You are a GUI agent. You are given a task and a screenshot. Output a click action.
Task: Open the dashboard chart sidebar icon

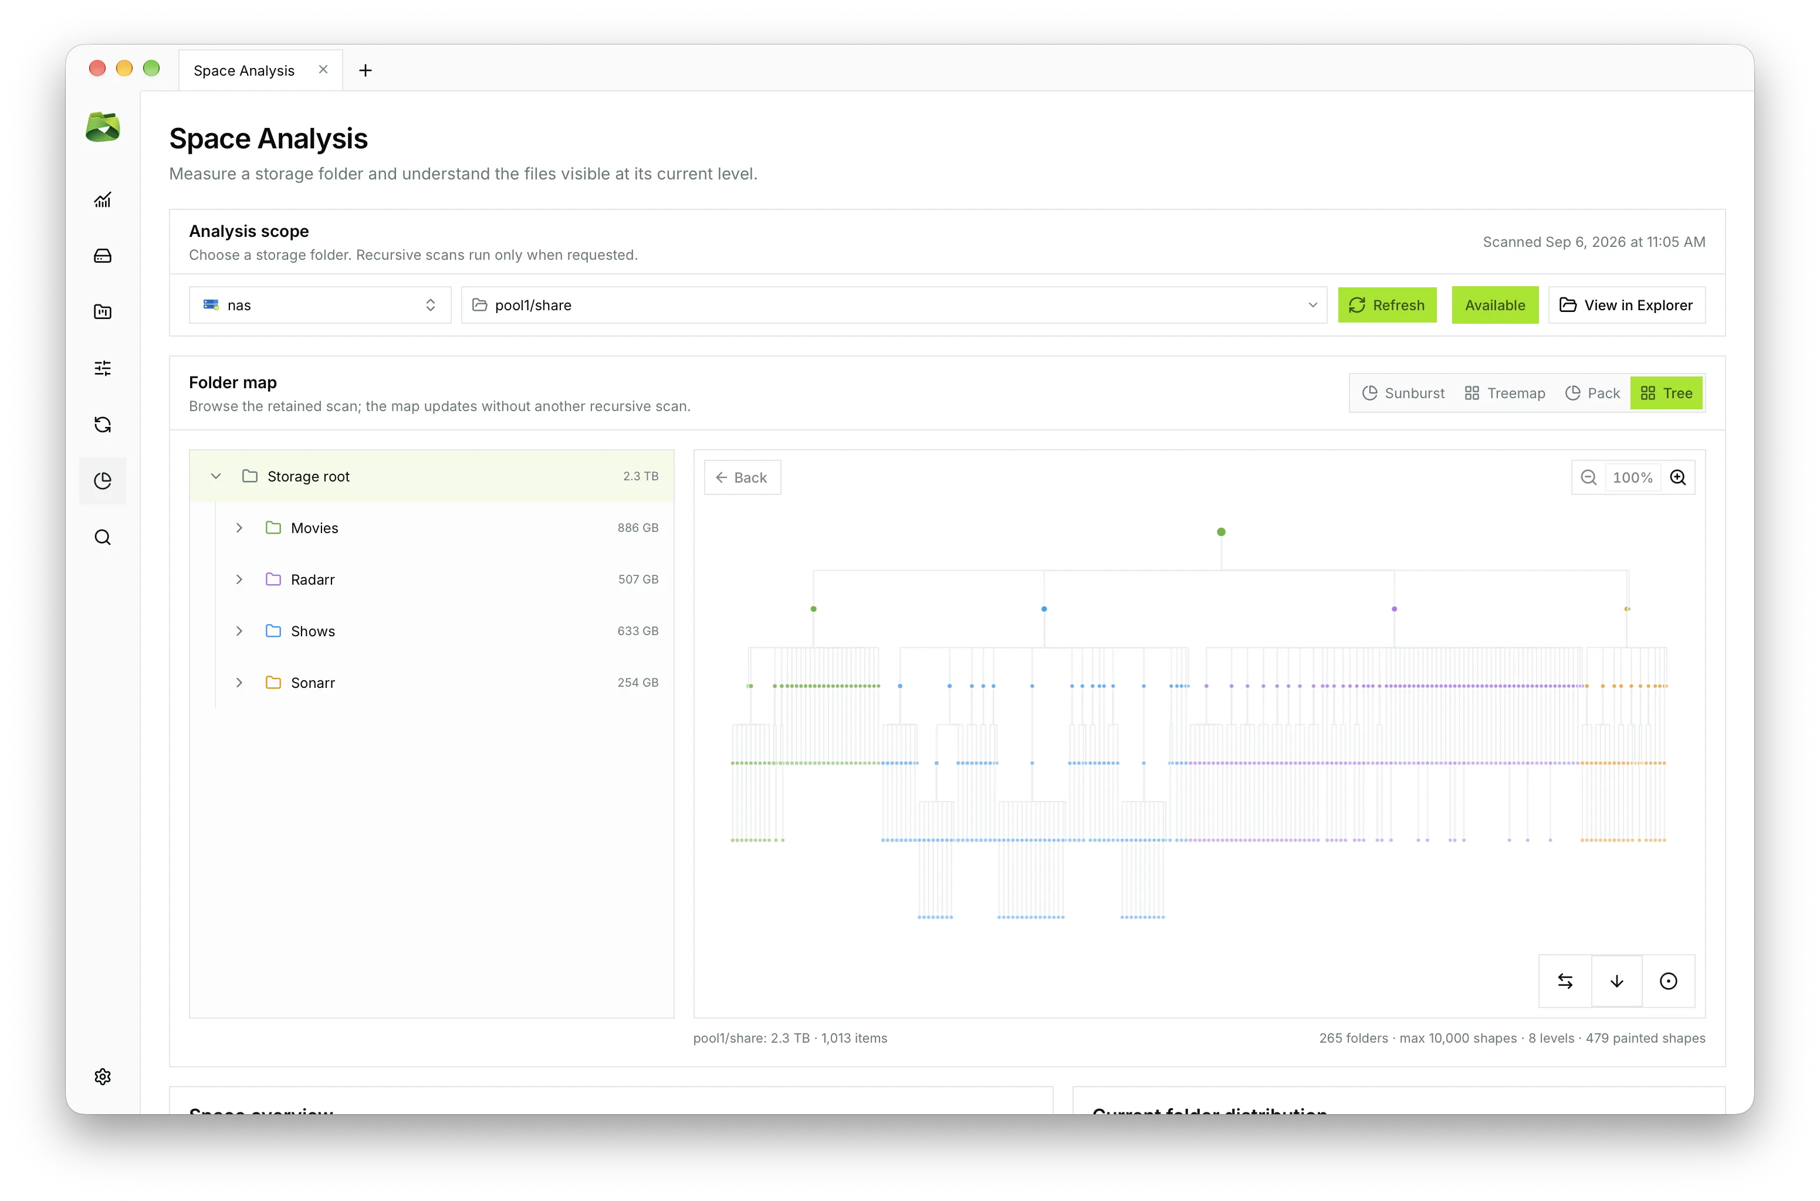point(103,200)
